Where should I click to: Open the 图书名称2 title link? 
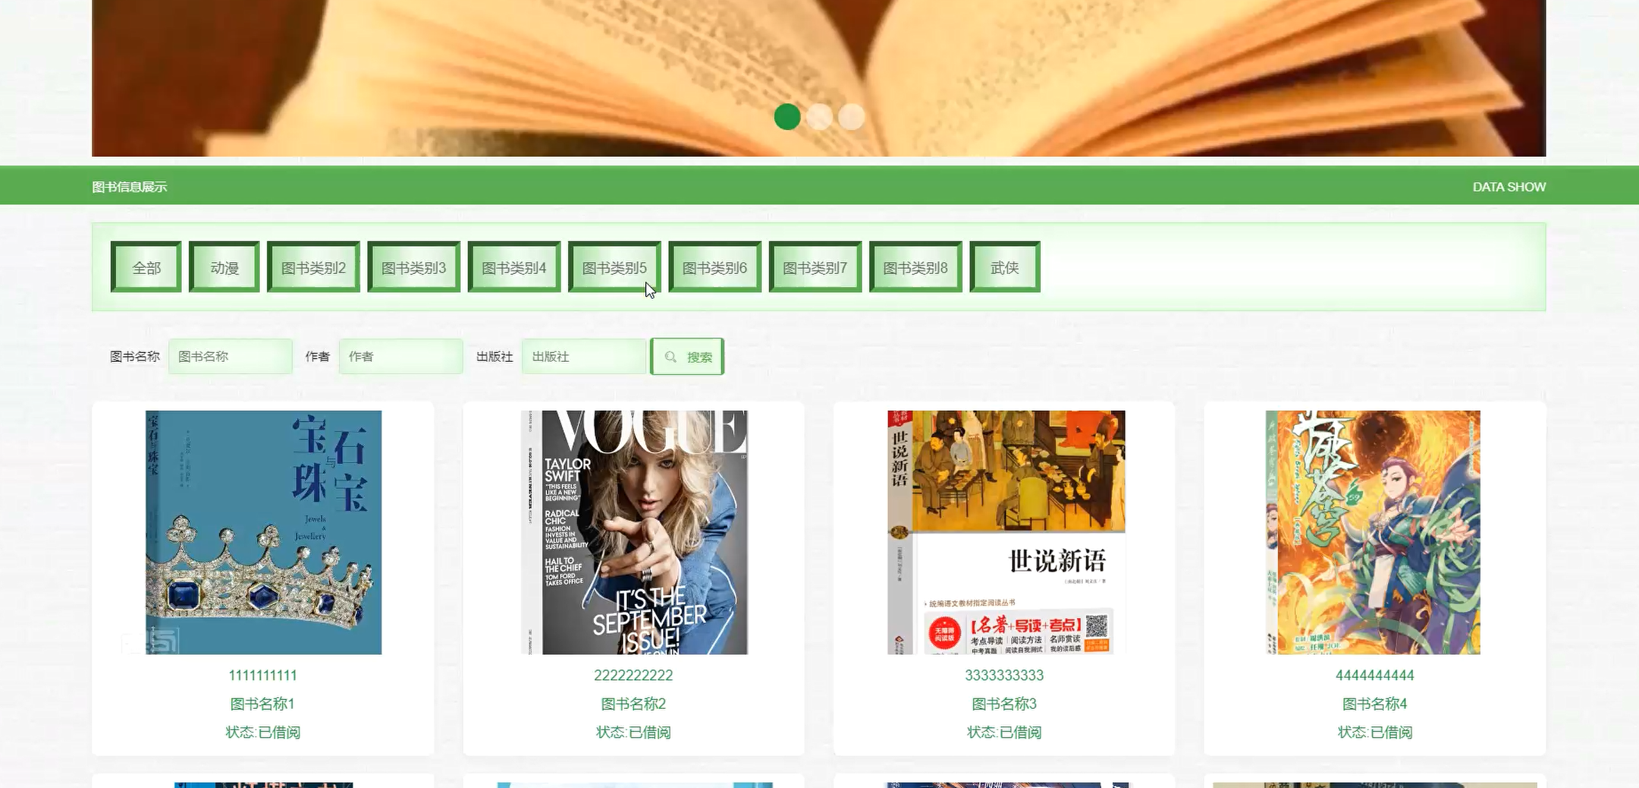[x=634, y=704]
